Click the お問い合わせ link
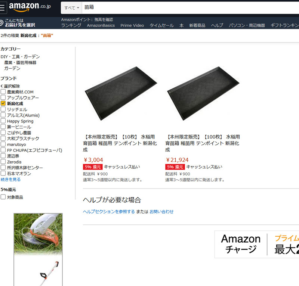 (x=161, y=211)
